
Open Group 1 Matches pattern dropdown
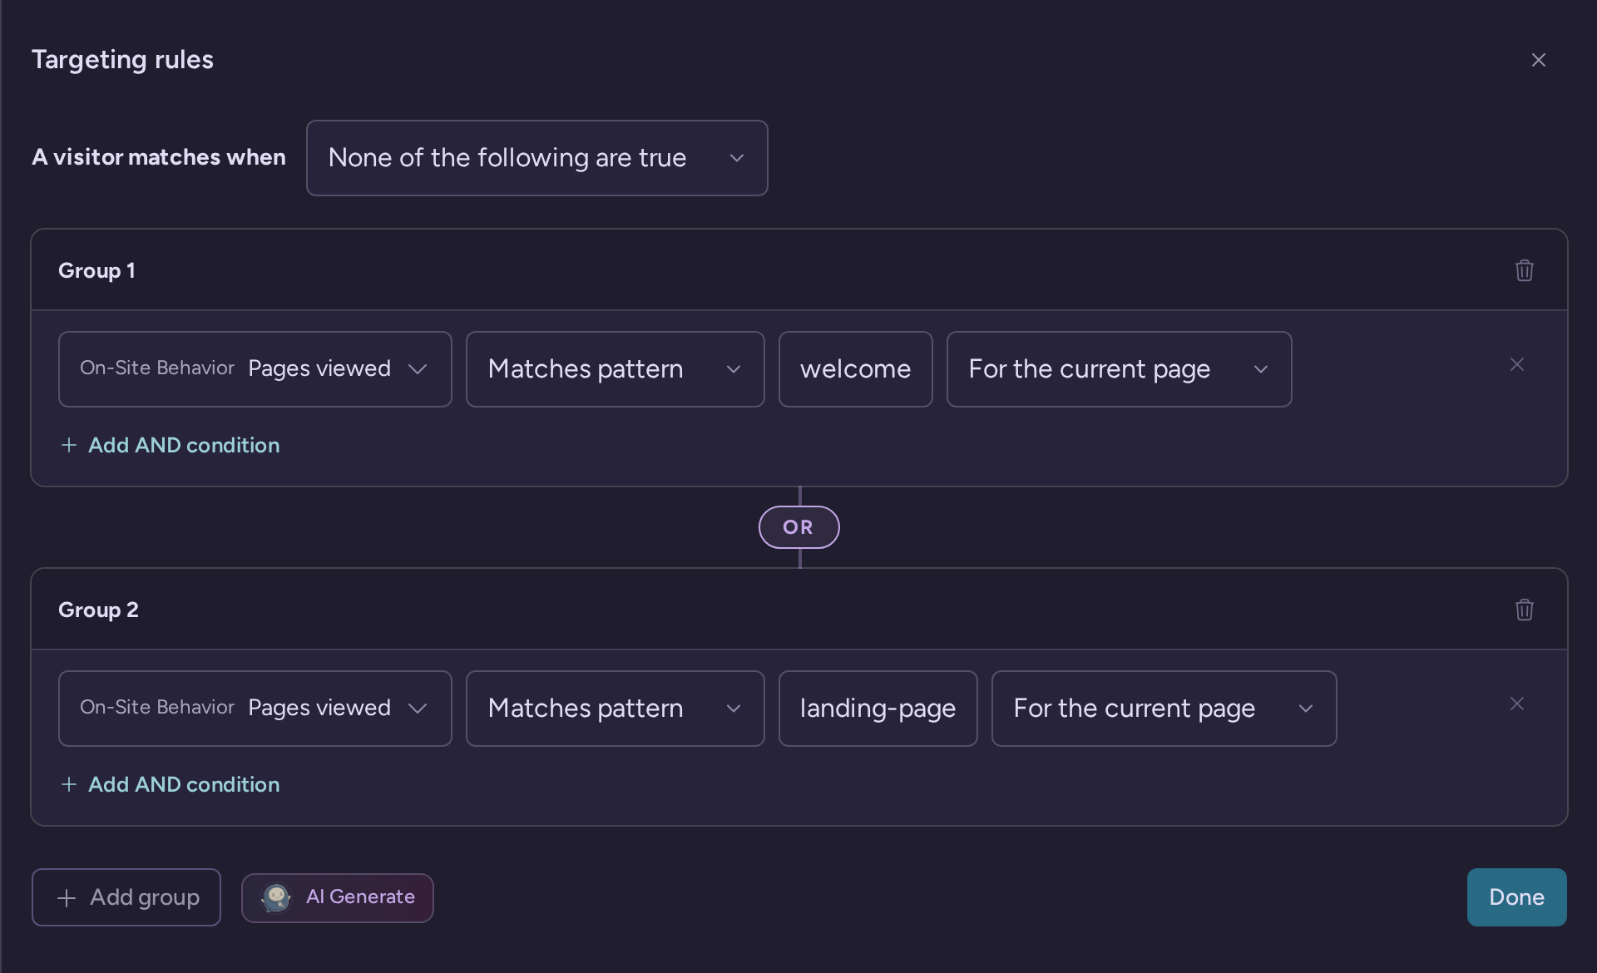[615, 369]
